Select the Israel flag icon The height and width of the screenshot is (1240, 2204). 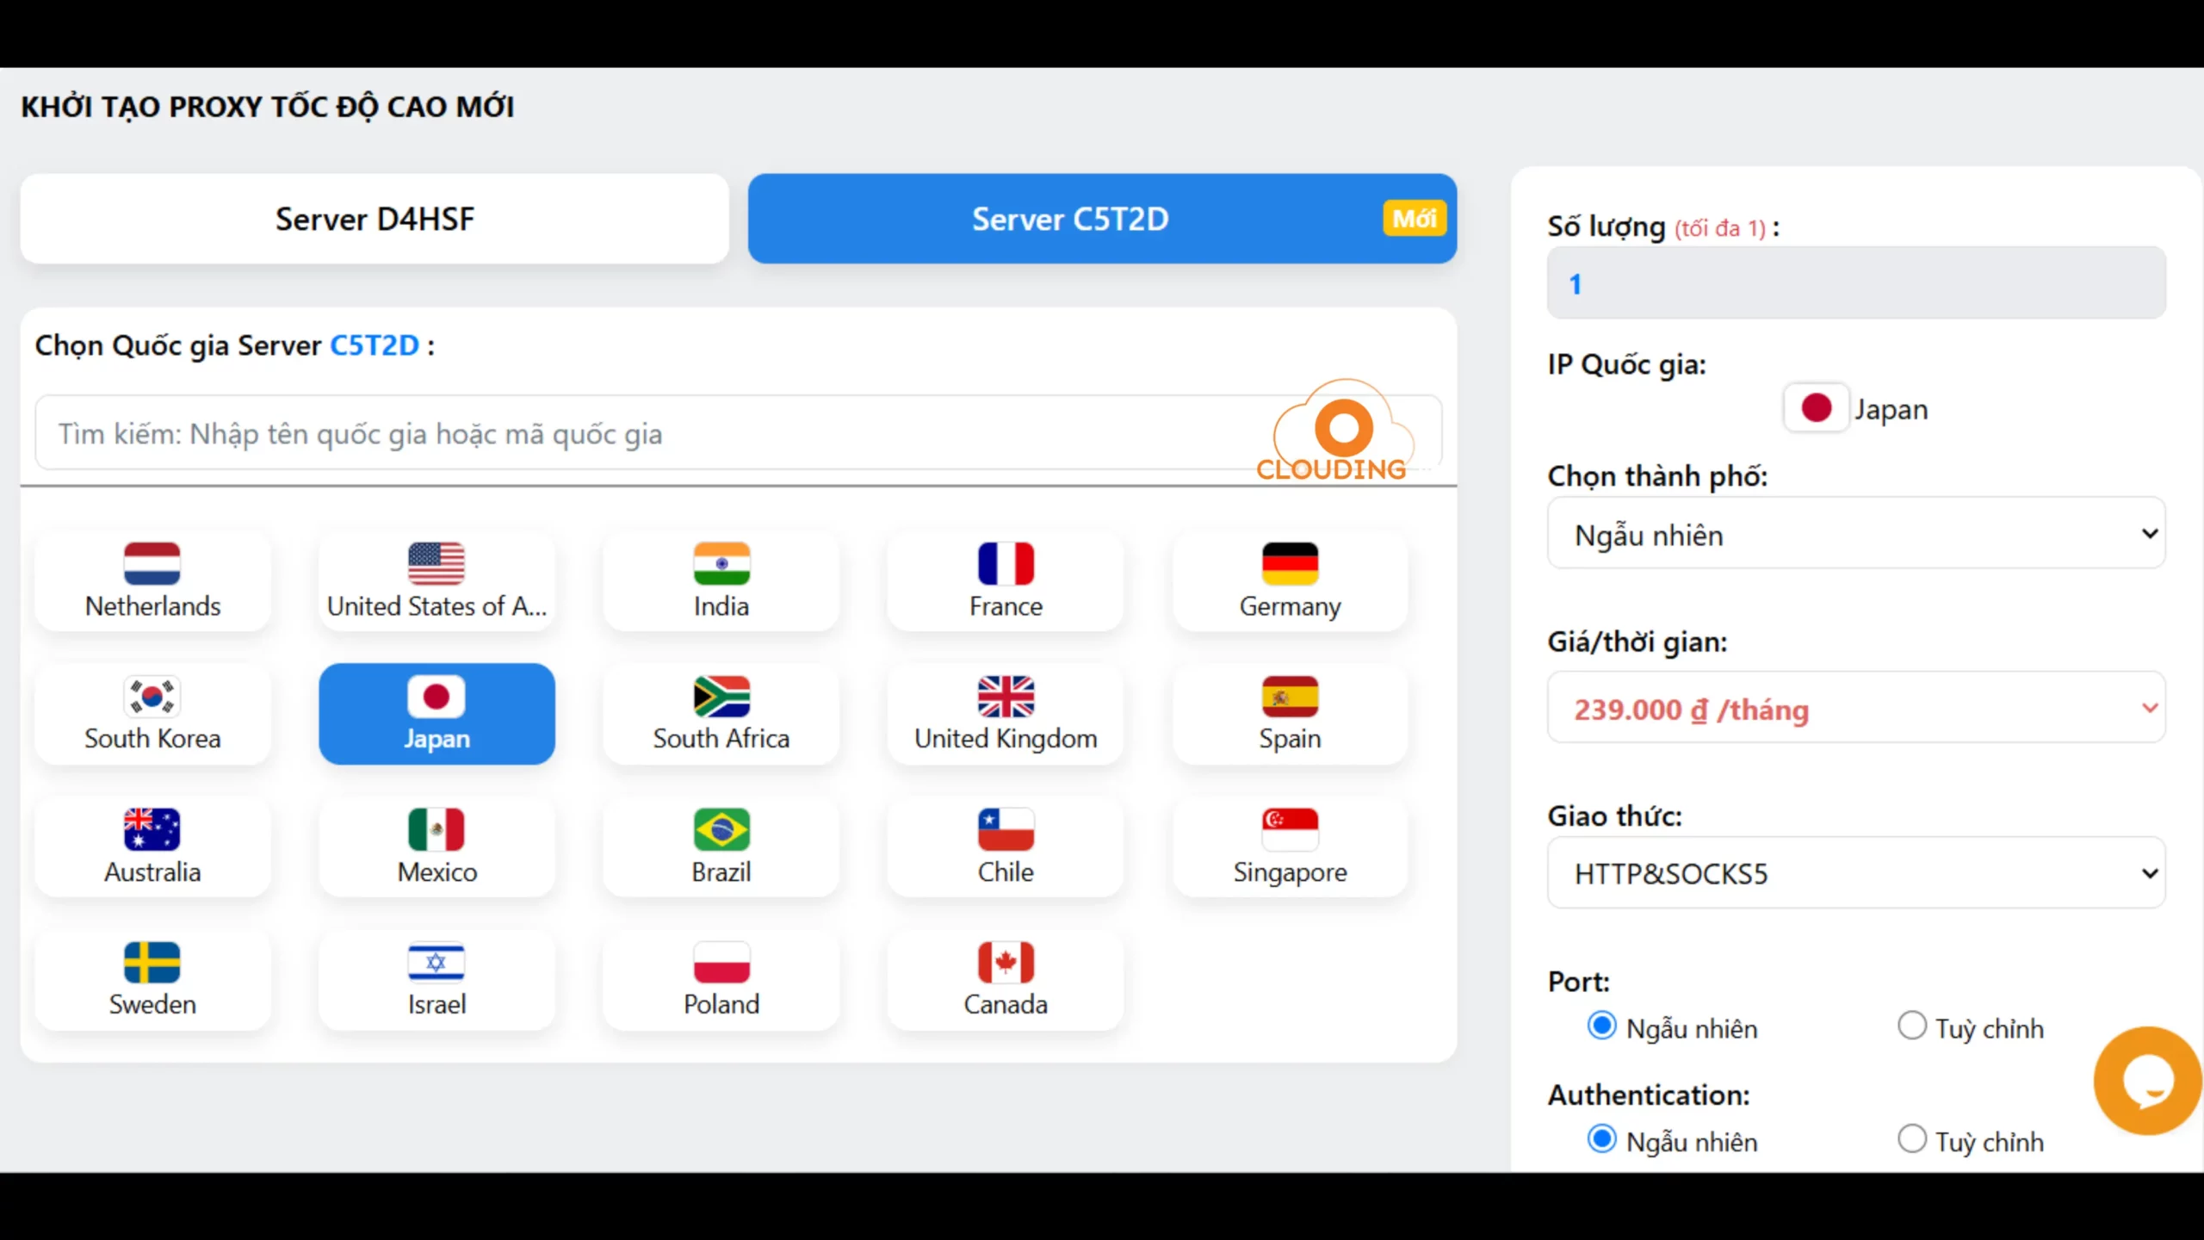tap(436, 962)
